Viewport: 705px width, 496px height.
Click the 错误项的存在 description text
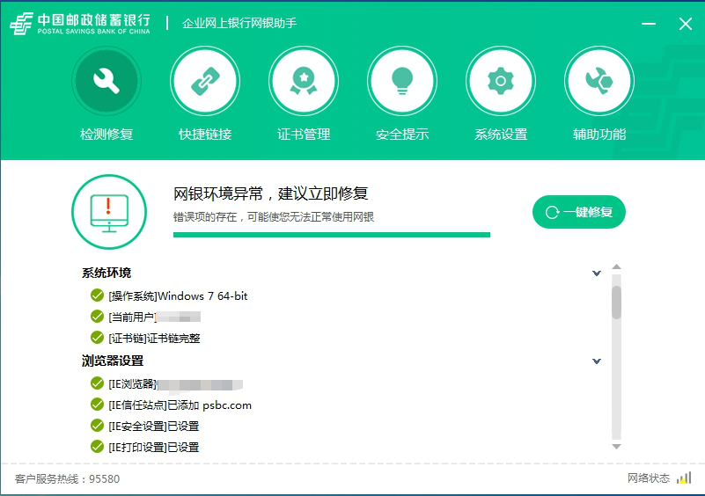pyautogui.click(x=274, y=217)
